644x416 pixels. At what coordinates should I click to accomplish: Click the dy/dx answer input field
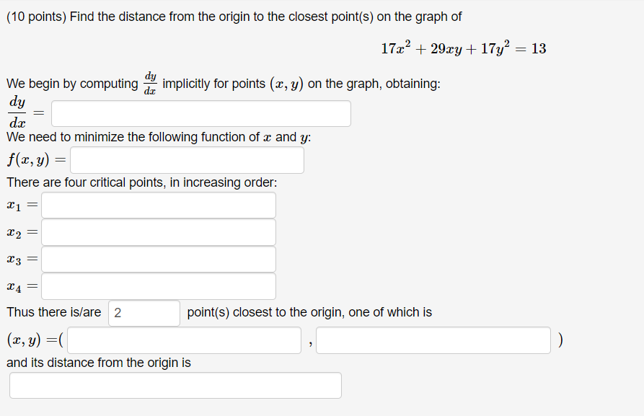(202, 113)
